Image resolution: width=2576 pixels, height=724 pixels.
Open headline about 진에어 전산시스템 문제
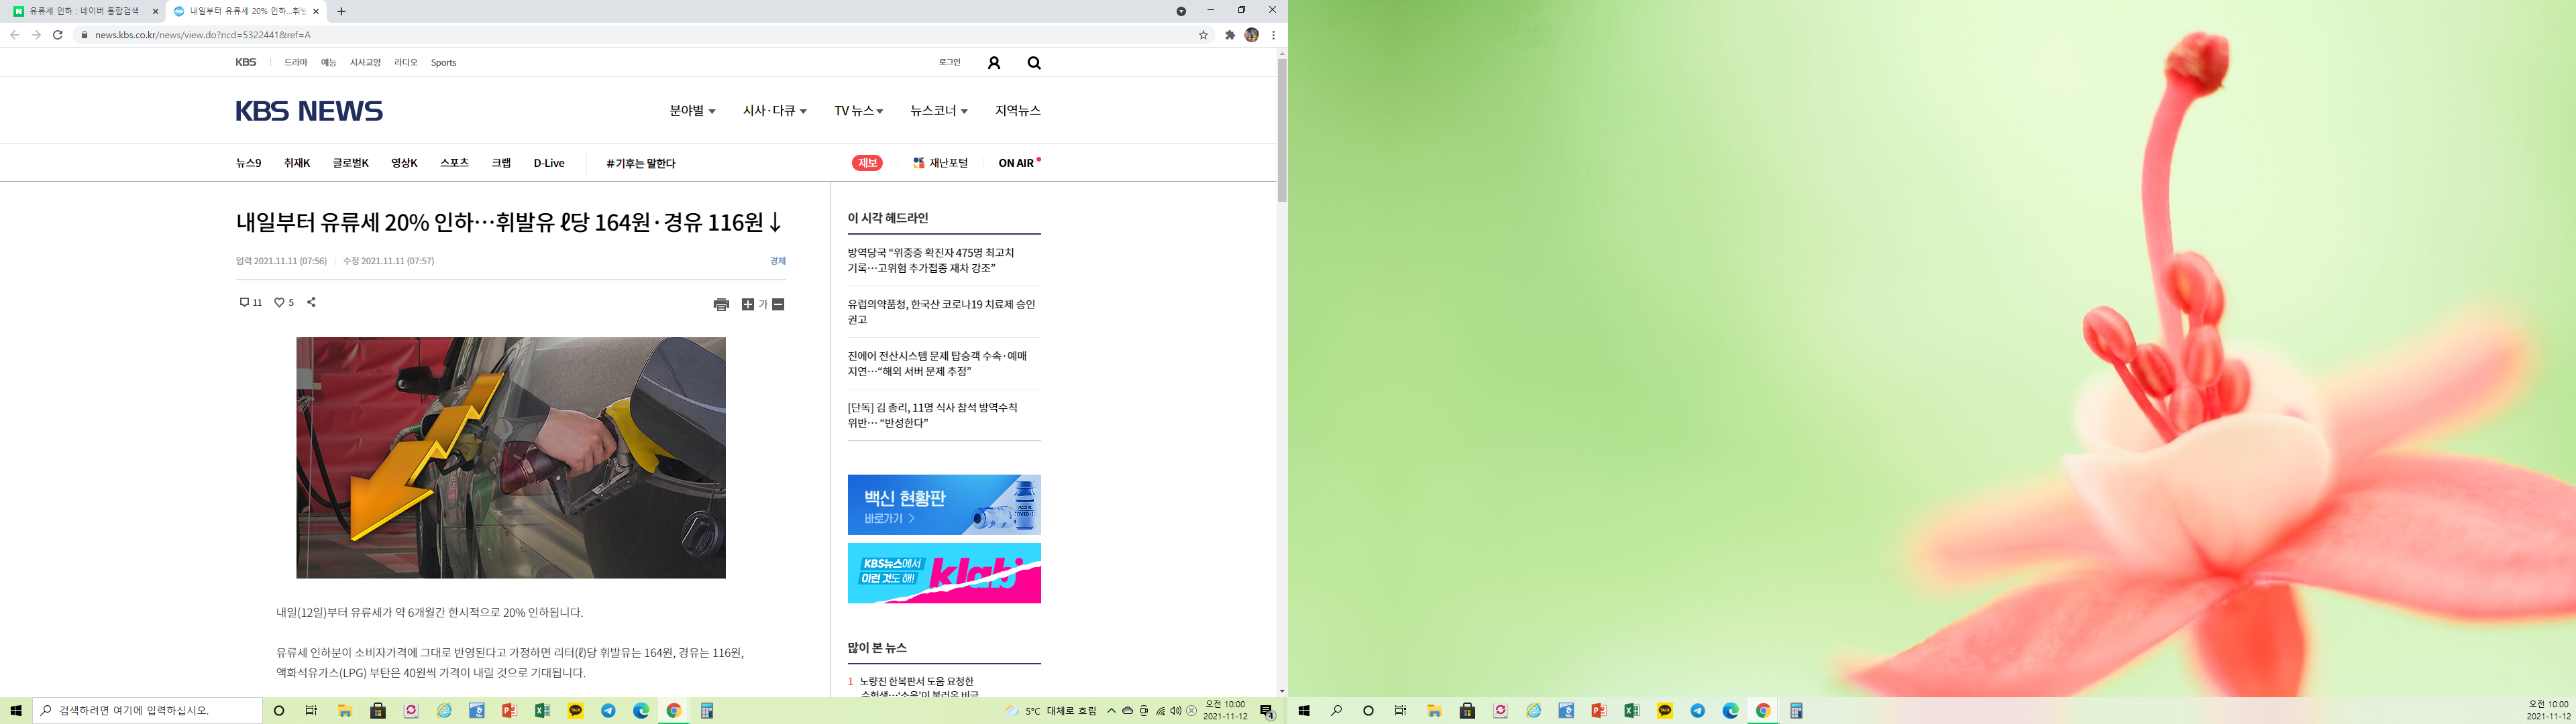(x=937, y=364)
